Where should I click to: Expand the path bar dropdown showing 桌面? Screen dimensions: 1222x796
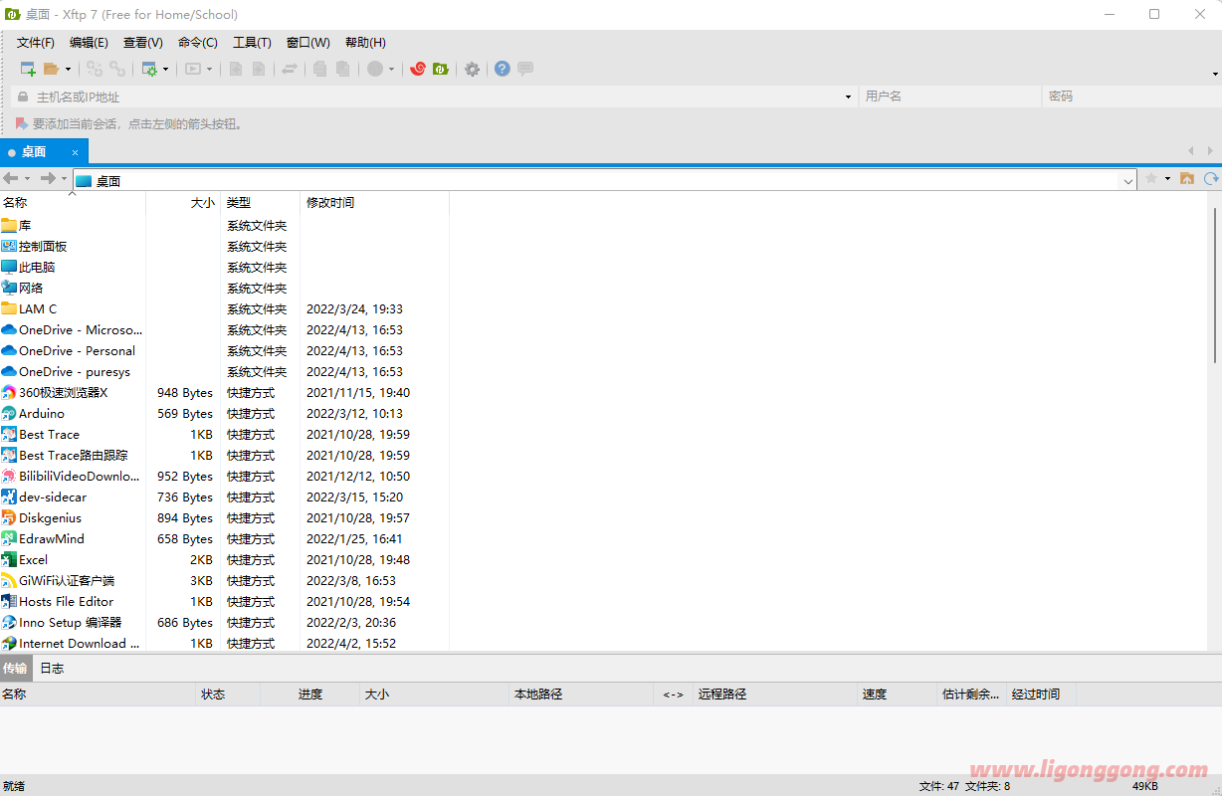click(x=1128, y=181)
